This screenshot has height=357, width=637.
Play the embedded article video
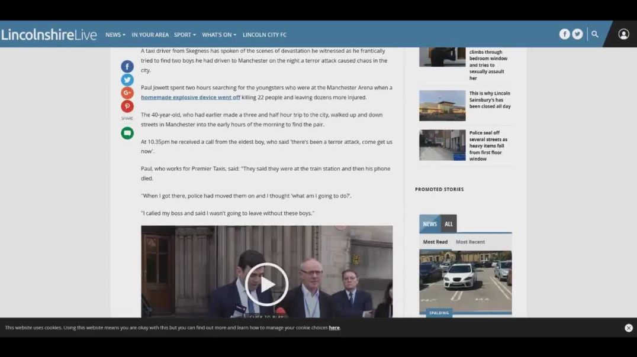[266, 284]
